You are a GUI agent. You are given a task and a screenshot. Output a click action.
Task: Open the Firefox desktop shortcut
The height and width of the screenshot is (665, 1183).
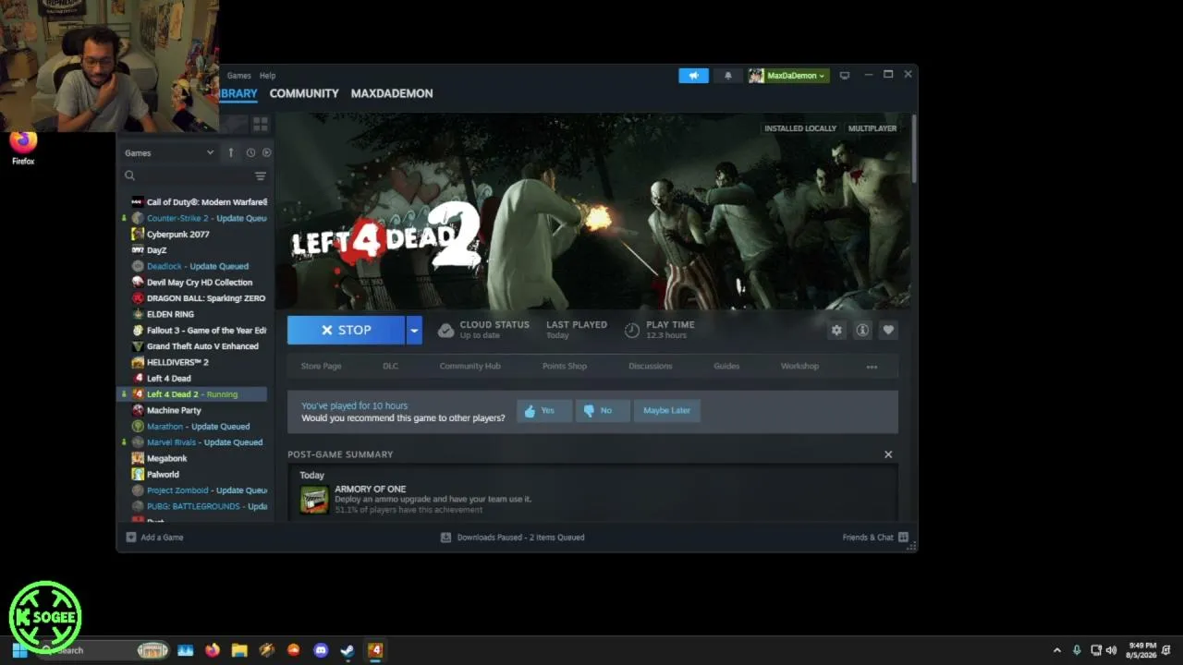(x=23, y=148)
